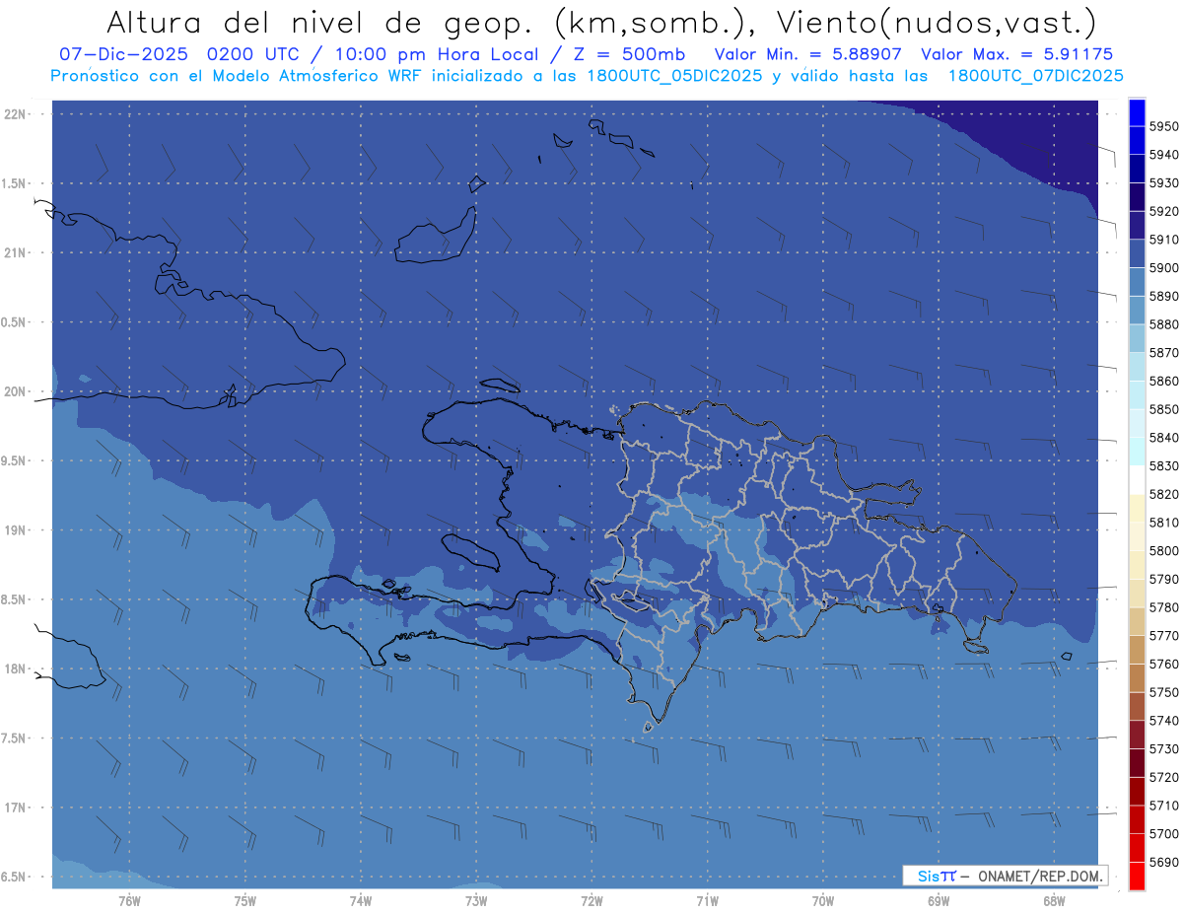Click the '73W' longitude label
This screenshot has height=914, width=1183.
[x=476, y=901]
